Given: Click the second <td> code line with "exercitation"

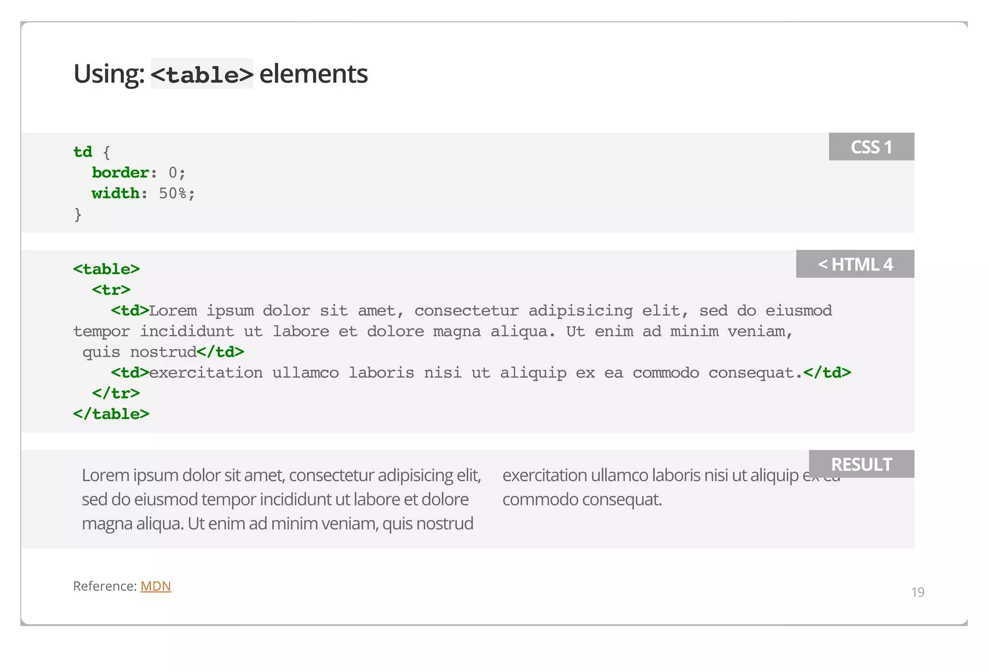Looking at the screenshot, I should (x=480, y=372).
